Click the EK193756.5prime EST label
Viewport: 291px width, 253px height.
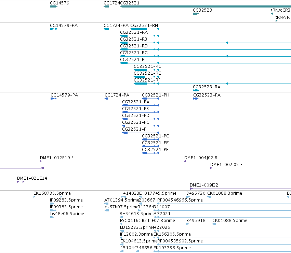pos(172,248)
